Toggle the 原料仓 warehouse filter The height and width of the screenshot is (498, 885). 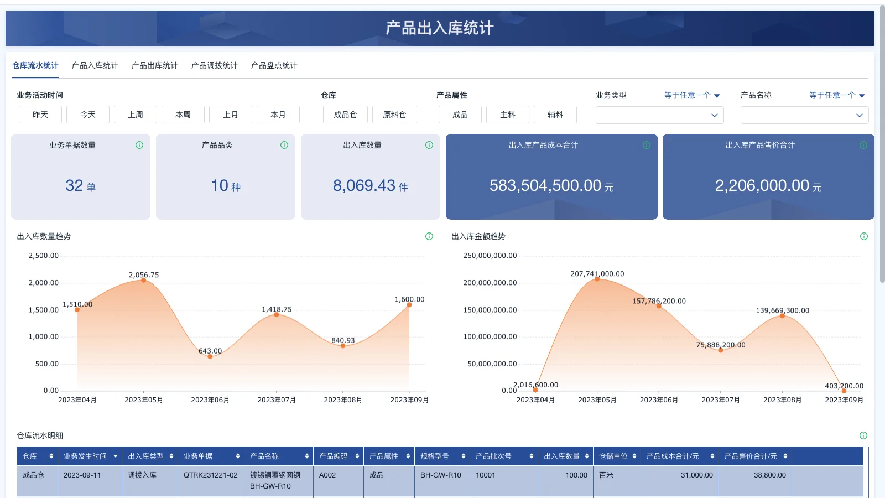[394, 115]
